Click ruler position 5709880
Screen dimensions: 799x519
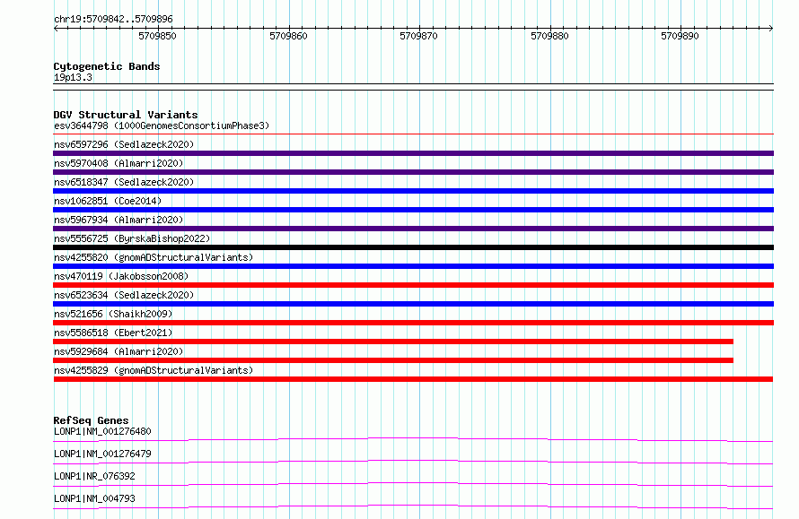549,36
